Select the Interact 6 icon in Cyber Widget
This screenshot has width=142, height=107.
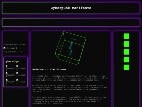point(21,82)
